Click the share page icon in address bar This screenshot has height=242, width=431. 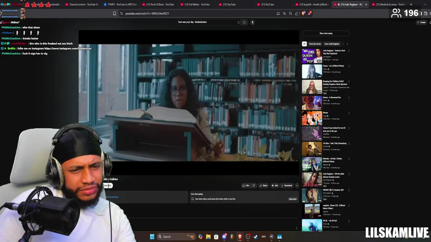(296, 13)
